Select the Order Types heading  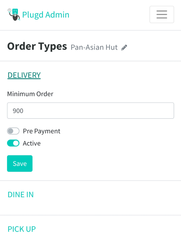(x=37, y=46)
